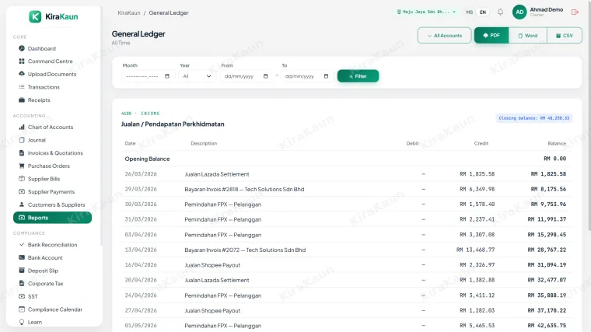The width and height of the screenshot is (591, 332).
Task: Open the notifications bell icon
Action: point(500,12)
